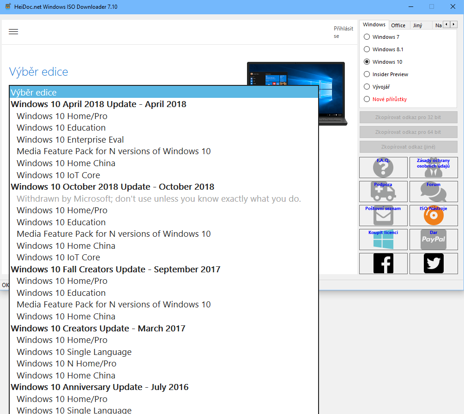The image size is (464, 414).
Task: Choose Windows 10 Home/Pro under April 2018
Action: (x=164, y=116)
